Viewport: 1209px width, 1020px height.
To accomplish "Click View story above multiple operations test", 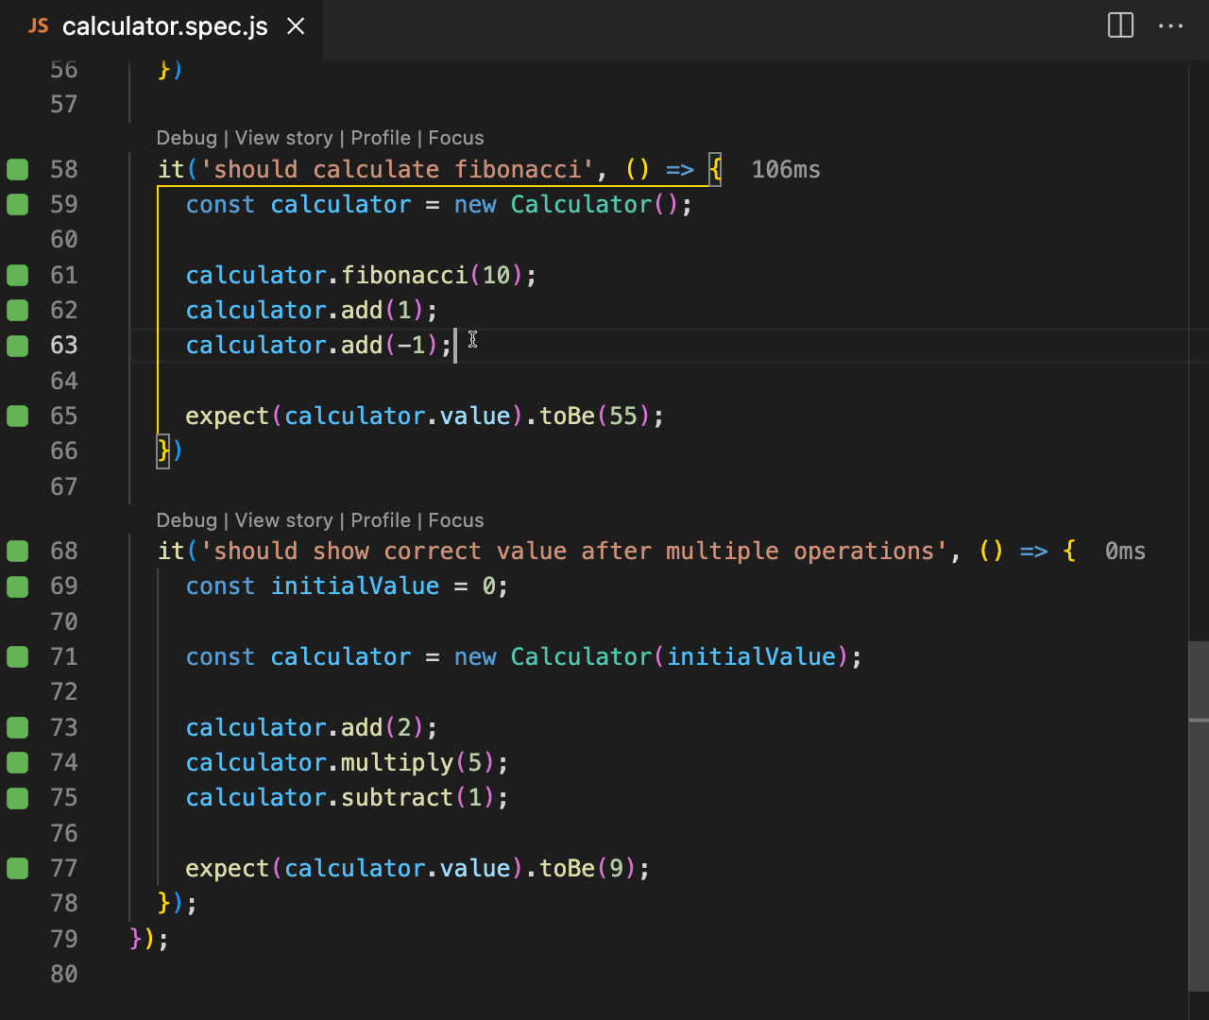I will 284,520.
